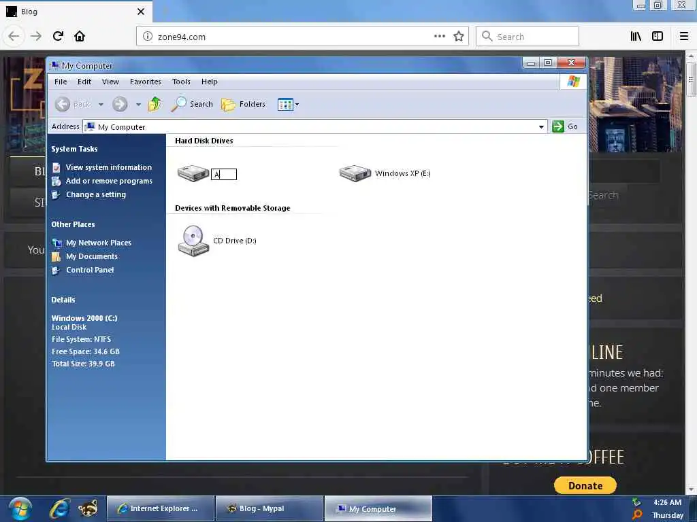Click the Windows flag logo in menu bar
This screenshot has height=522, width=697.
tap(573, 82)
